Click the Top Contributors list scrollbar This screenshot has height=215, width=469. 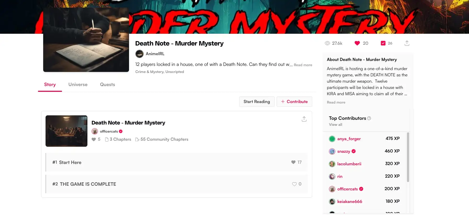408,157
